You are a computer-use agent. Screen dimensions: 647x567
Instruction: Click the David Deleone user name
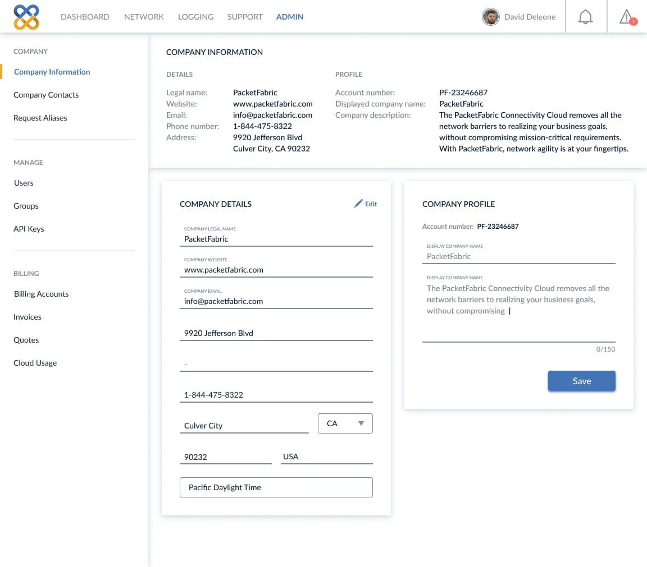pos(530,17)
